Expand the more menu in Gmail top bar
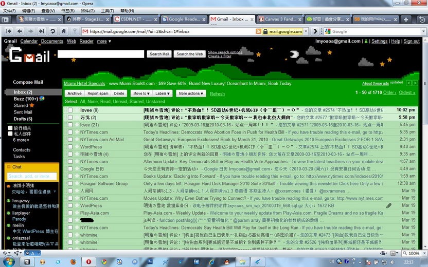The image size is (428, 267). click(104, 42)
